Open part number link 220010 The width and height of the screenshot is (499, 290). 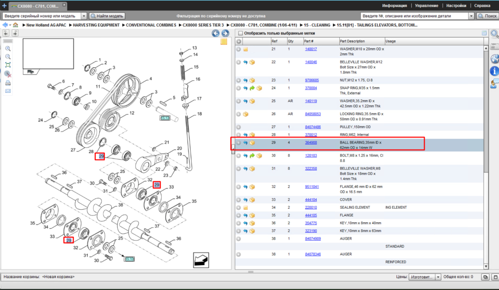(311, 207)
